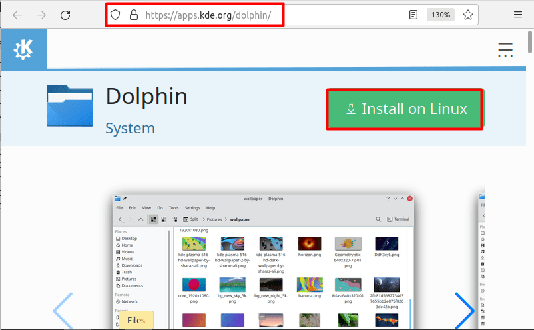
Task: View site security padlock information
Action: point(133,15)
